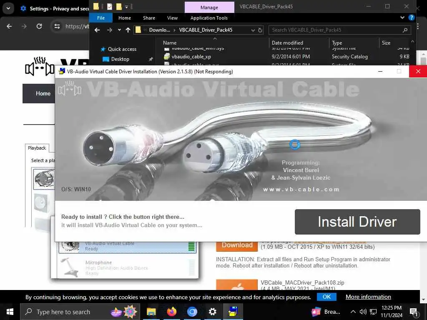427x320 pixels.
Task: Accept cookies with the OK button
Action: click(x=327, y=297)
